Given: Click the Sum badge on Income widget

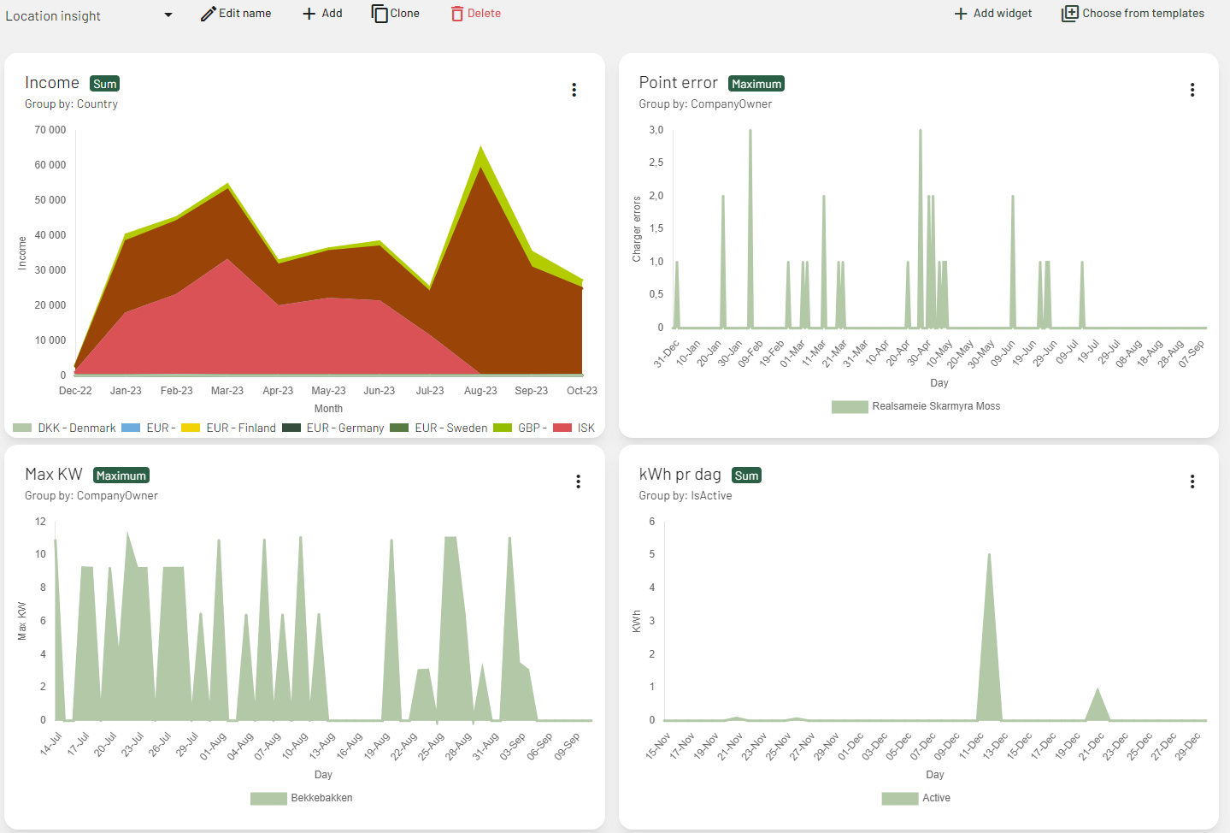Looking at the screenshot, I should (x=104, y=84).
